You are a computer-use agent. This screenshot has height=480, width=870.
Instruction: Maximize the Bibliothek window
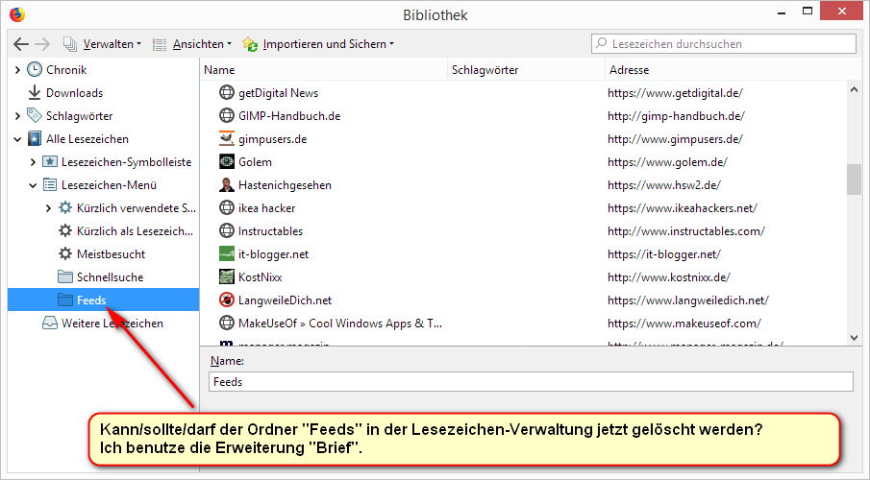click(x=808, y=12)
